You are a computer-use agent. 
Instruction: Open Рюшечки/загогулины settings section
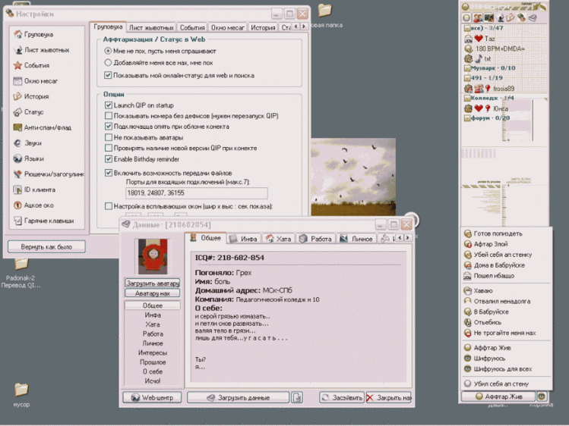tap(49, 174)
